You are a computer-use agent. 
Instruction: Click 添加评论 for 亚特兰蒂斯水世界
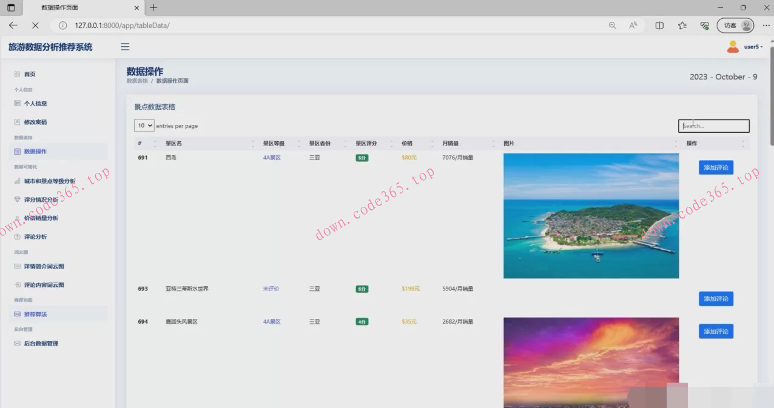(x=716, y=299)
